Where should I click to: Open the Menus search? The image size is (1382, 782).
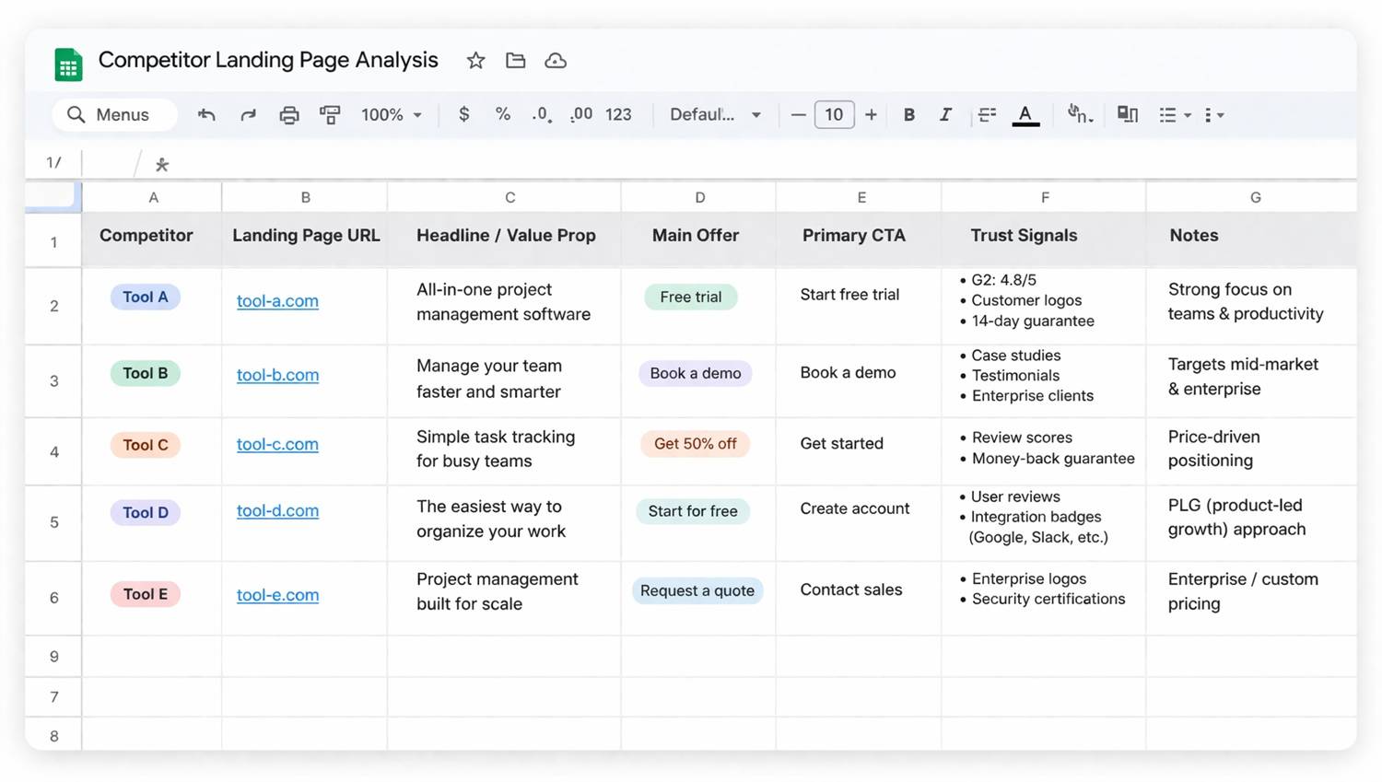[112, 114]
